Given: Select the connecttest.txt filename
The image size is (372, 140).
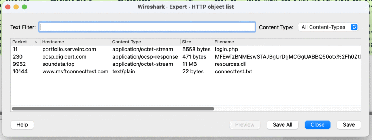Looking at the screenshot, I should pos(234,71).
